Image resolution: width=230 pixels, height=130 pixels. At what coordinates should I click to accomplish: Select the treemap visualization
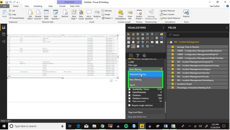[x=129, y=42]
